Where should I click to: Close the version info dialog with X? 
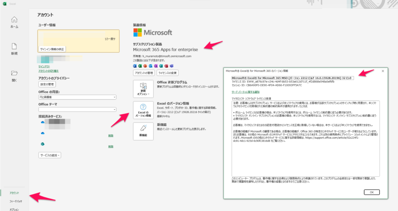[383, 71]
